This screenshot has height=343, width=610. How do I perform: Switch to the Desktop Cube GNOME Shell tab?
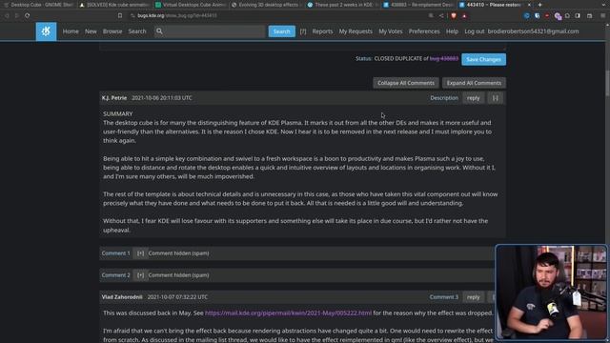[x=38, y=5]
